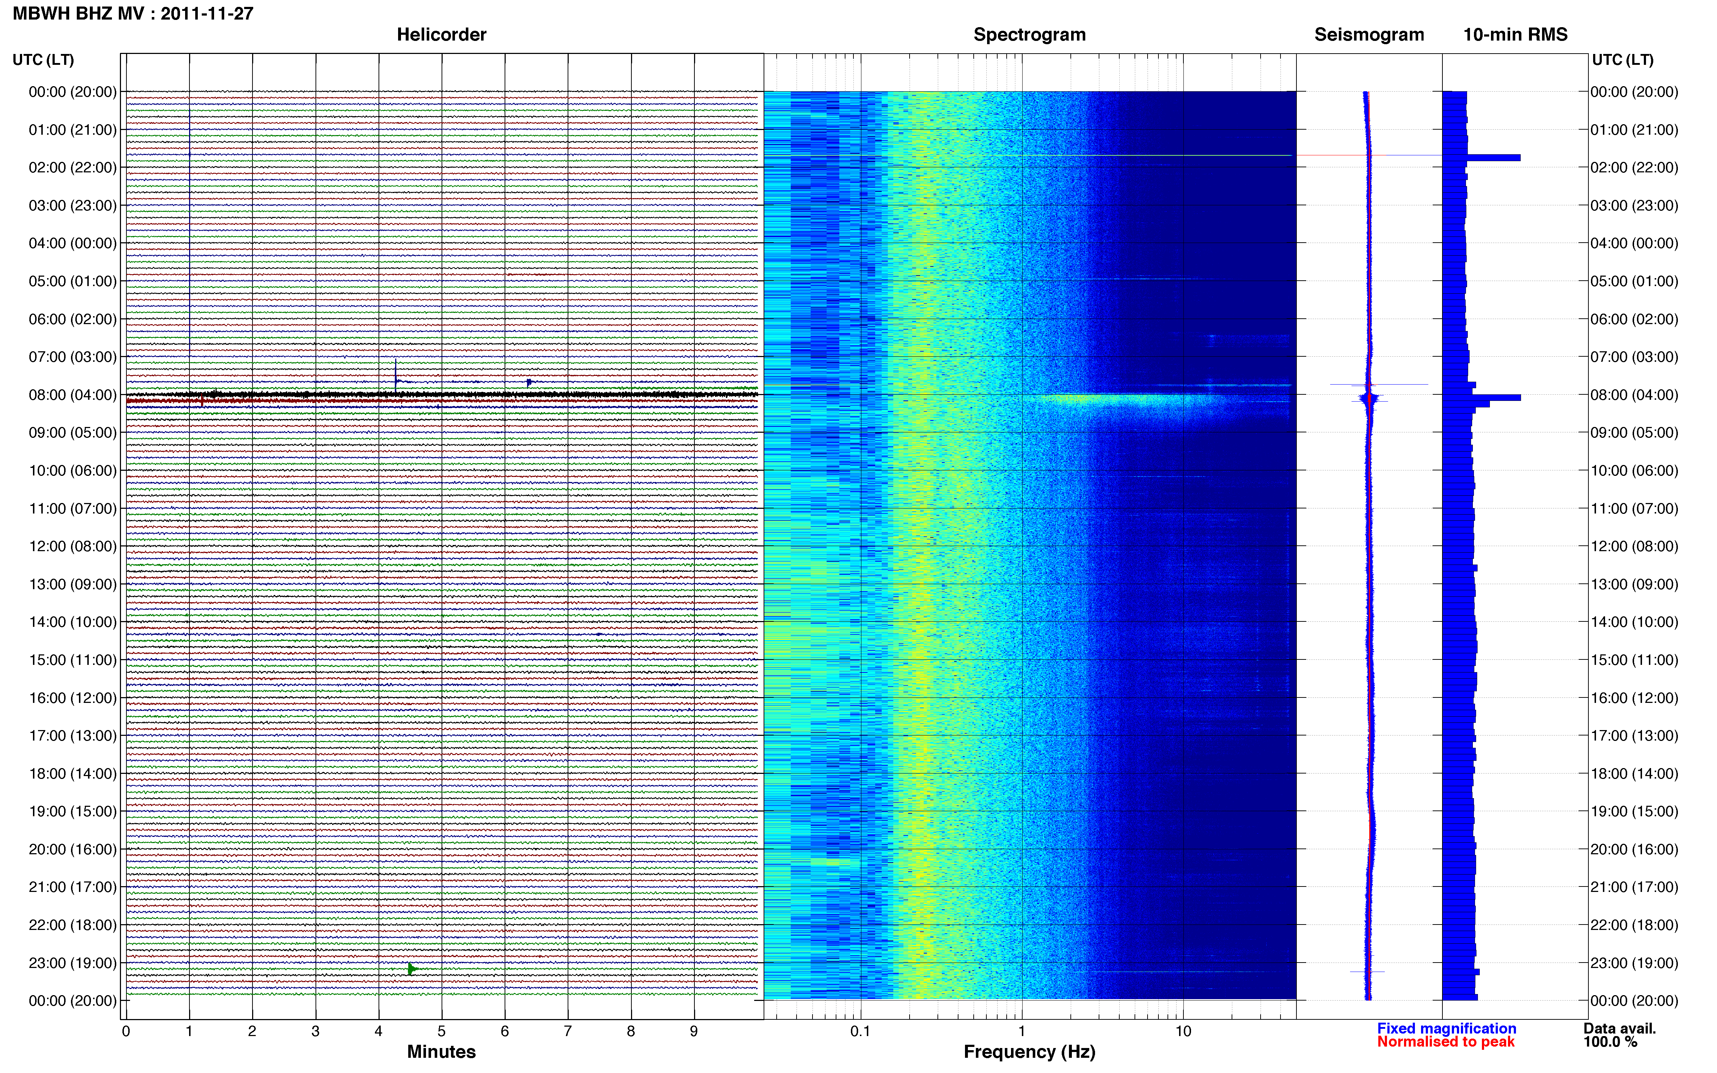Click the 1 tick on the frequency axis
The image size is (1717, 1073).
pos(1022,1031)
